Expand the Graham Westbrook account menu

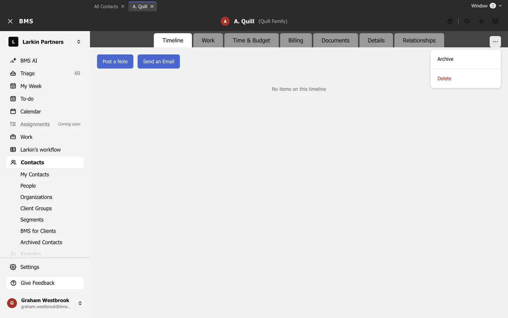(x=80, y=303)
